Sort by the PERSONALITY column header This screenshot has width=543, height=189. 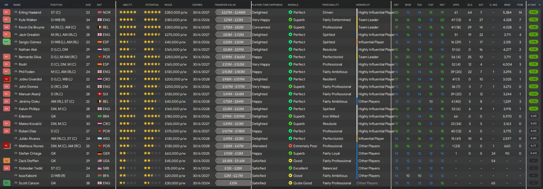click(330, 5)
